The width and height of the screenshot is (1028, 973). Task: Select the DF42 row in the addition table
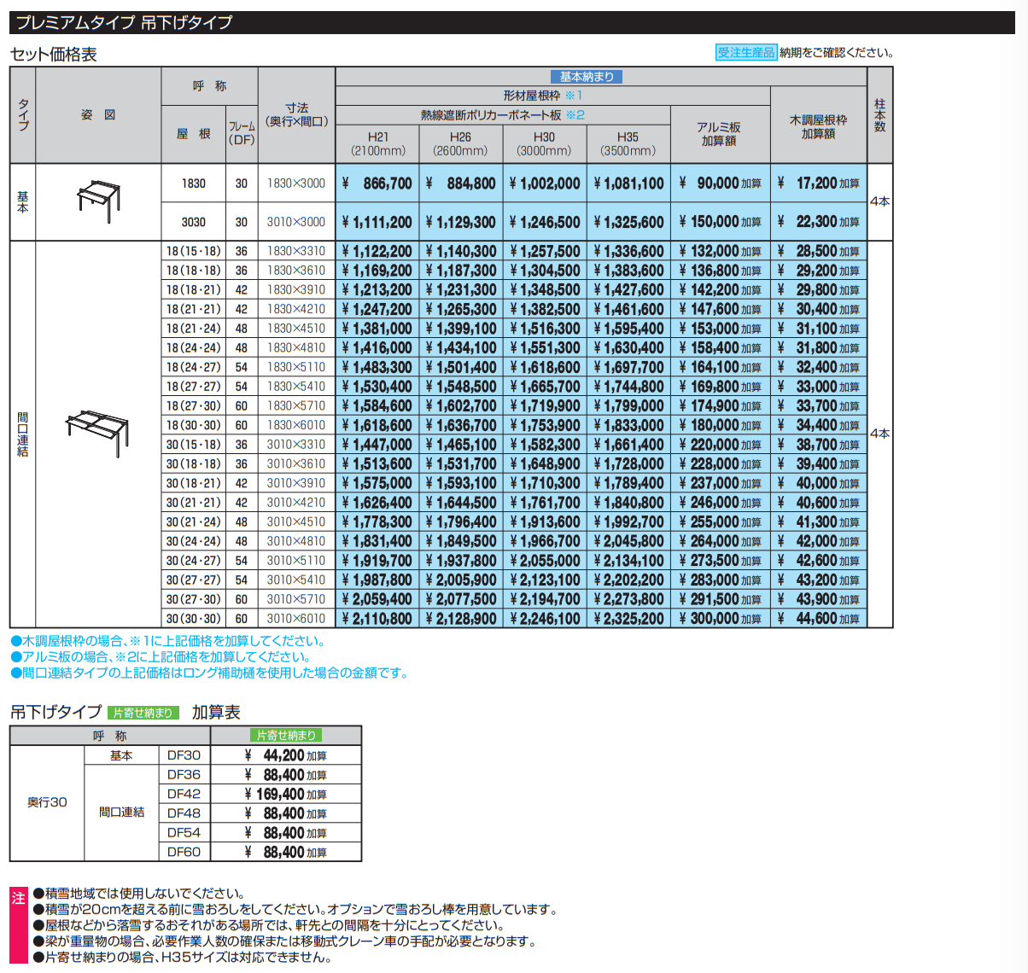pos(184,794)
